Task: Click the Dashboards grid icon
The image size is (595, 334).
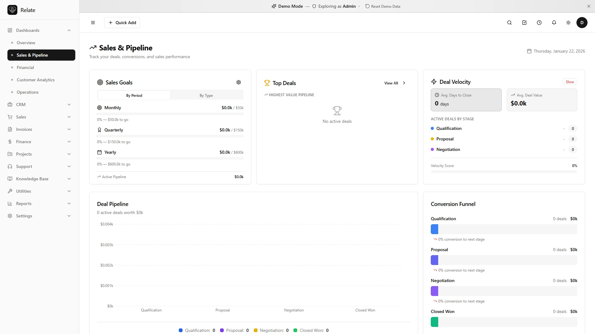Action: (10, 30)
